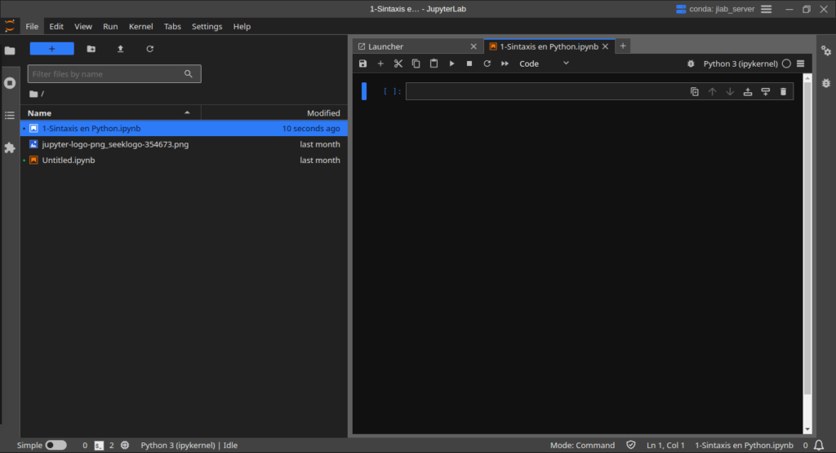Interrupt the kernel with stop button
This screenshot has width=836, height=453.
469,64
